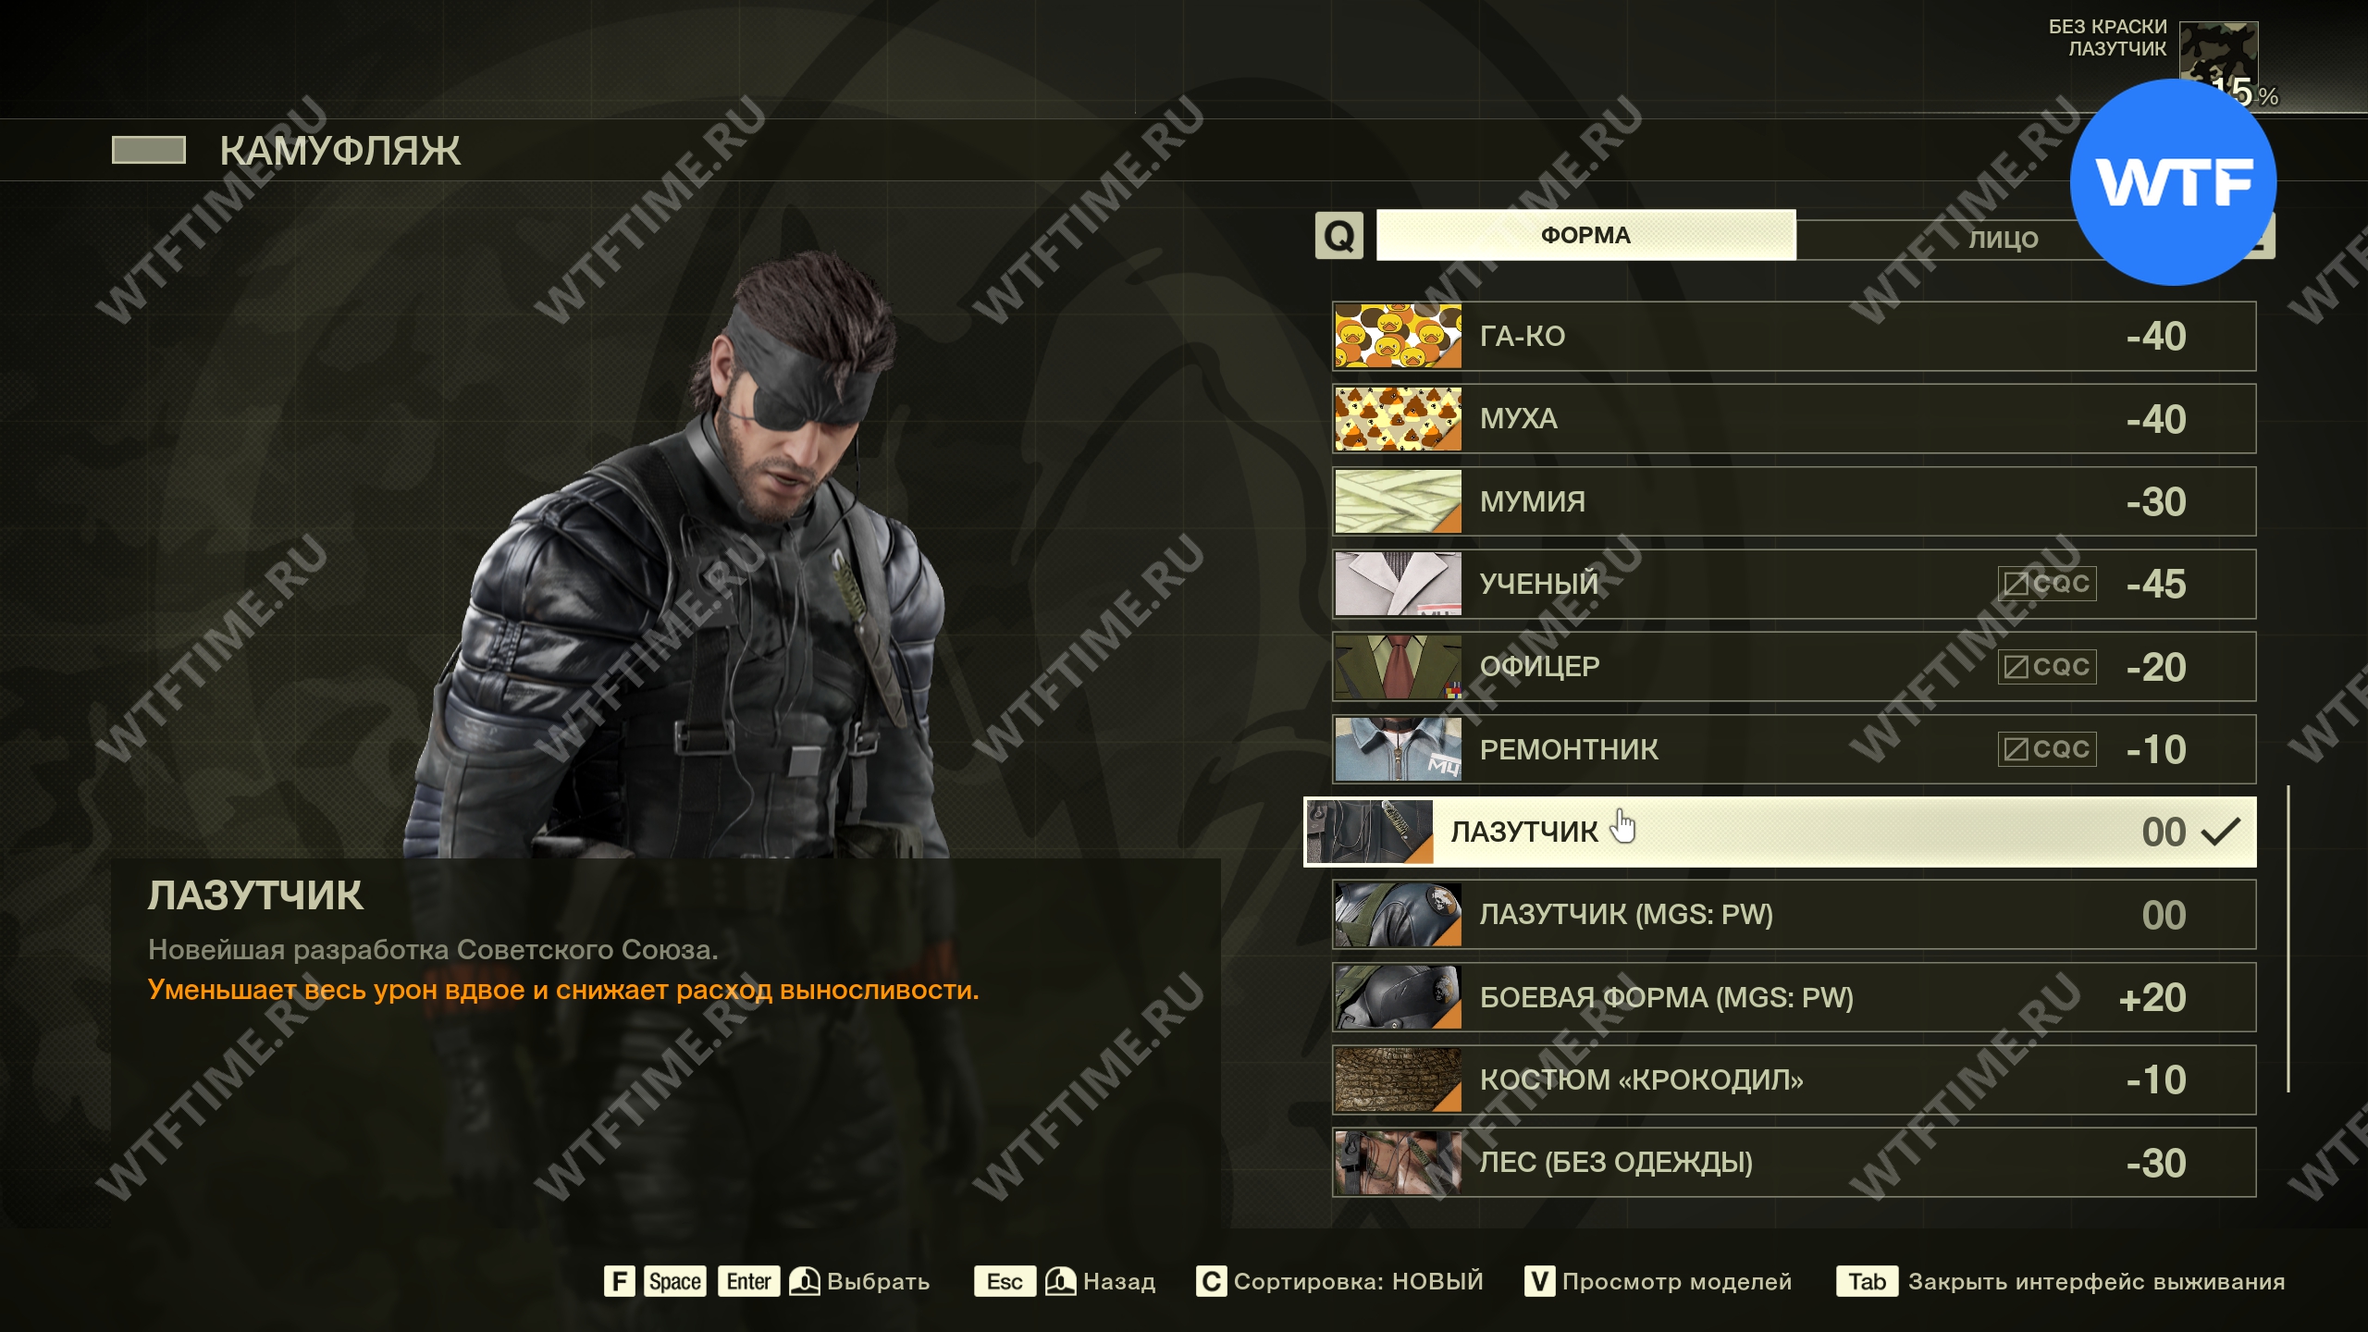Viewport: 2368px width, 1332px height.
Task: Select the УЧЕНЫЙ lab coat icon
Action: click(1398, 584)
